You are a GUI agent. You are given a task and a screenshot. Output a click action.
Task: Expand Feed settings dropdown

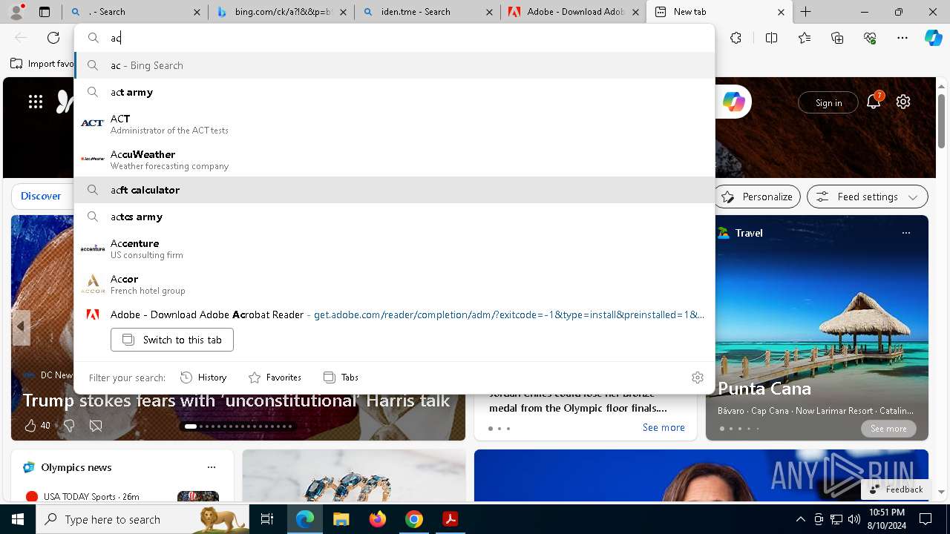(x=867, y=197)
